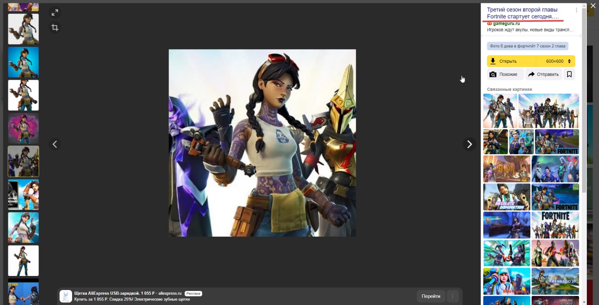This screenshot has width=599, height=305.
Task: Click the tag 'Фото 8 дива в фортнайт 7 сезон 2 глава'
Action: click(x=528, y=46)
